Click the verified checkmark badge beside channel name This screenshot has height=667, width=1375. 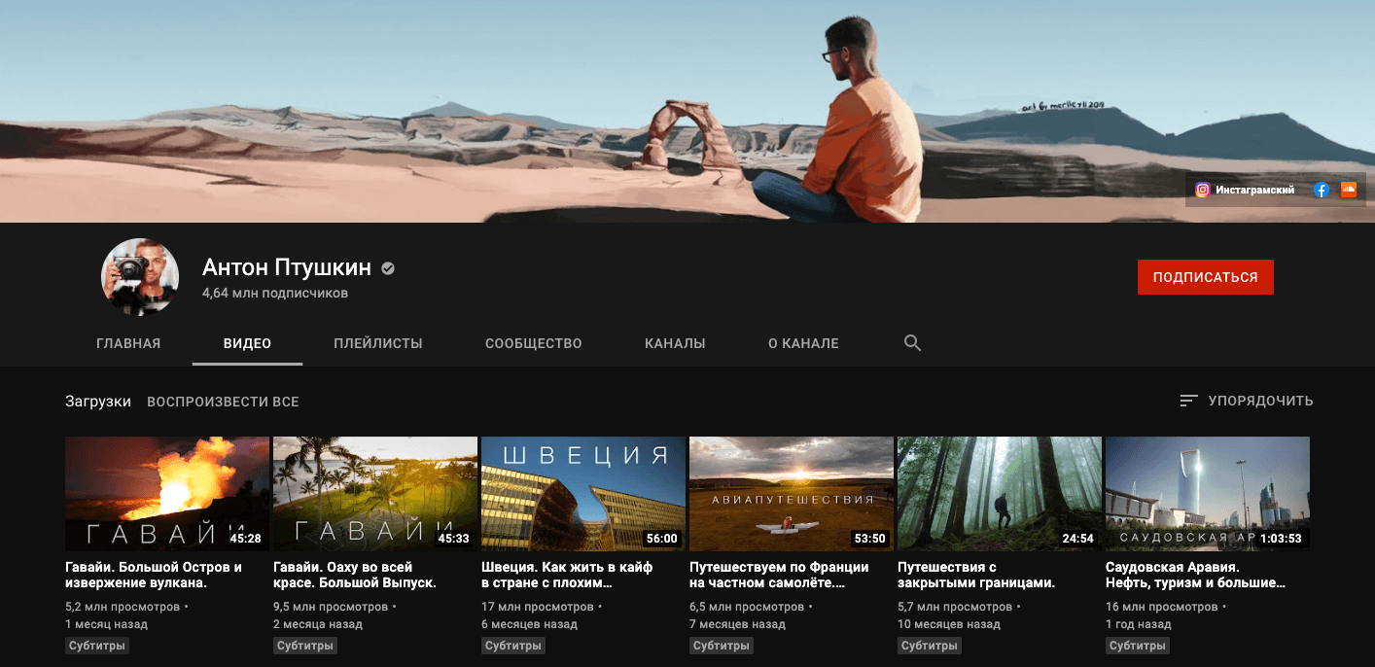click(388, 268)
